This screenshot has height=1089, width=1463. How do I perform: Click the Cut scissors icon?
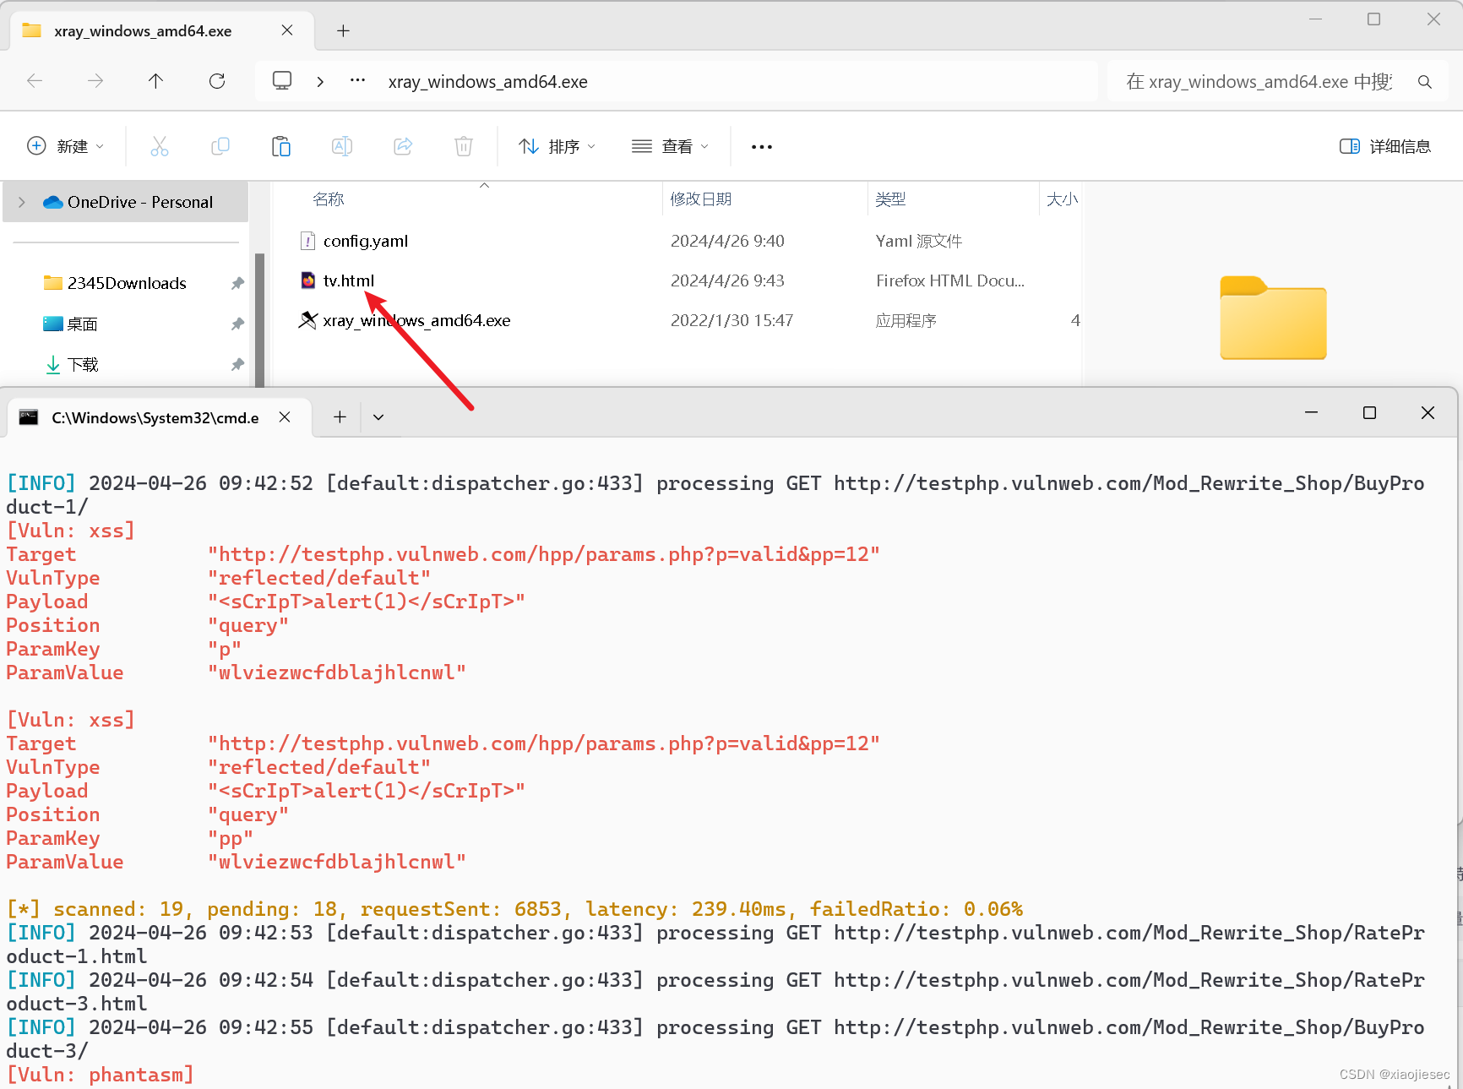tap(160, 146)
